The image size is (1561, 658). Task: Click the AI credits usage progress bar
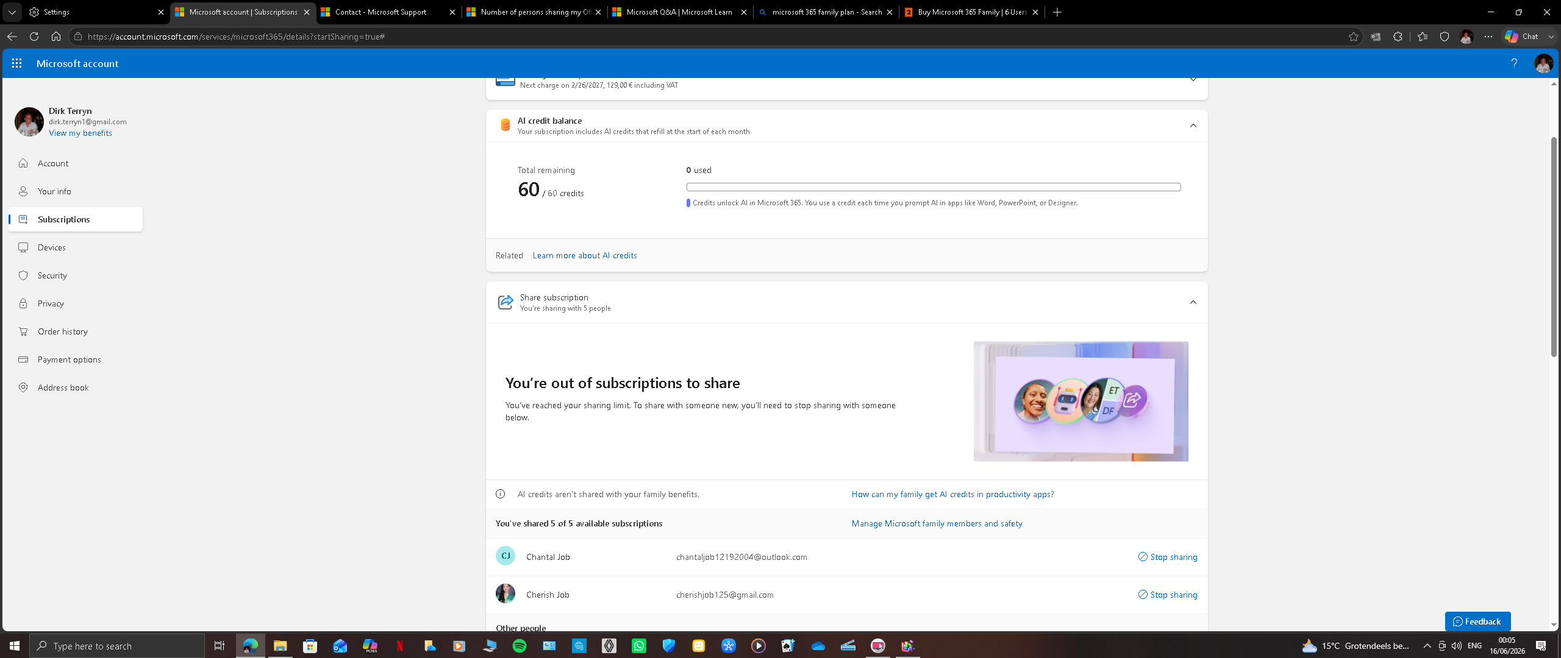934,187
